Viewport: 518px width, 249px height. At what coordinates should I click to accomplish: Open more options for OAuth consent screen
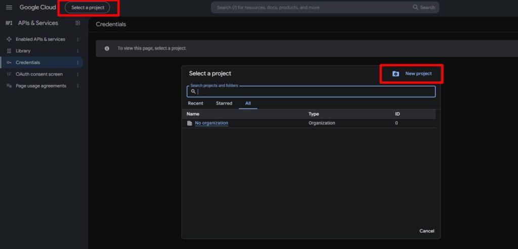point(77,74)
